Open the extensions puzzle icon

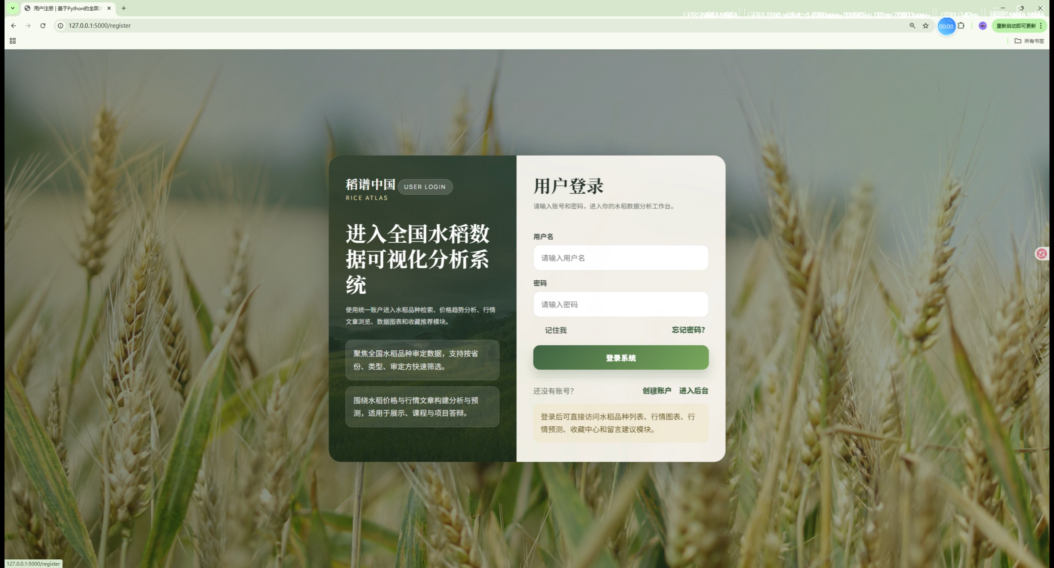pyautogui.click(x=961, y=26)
